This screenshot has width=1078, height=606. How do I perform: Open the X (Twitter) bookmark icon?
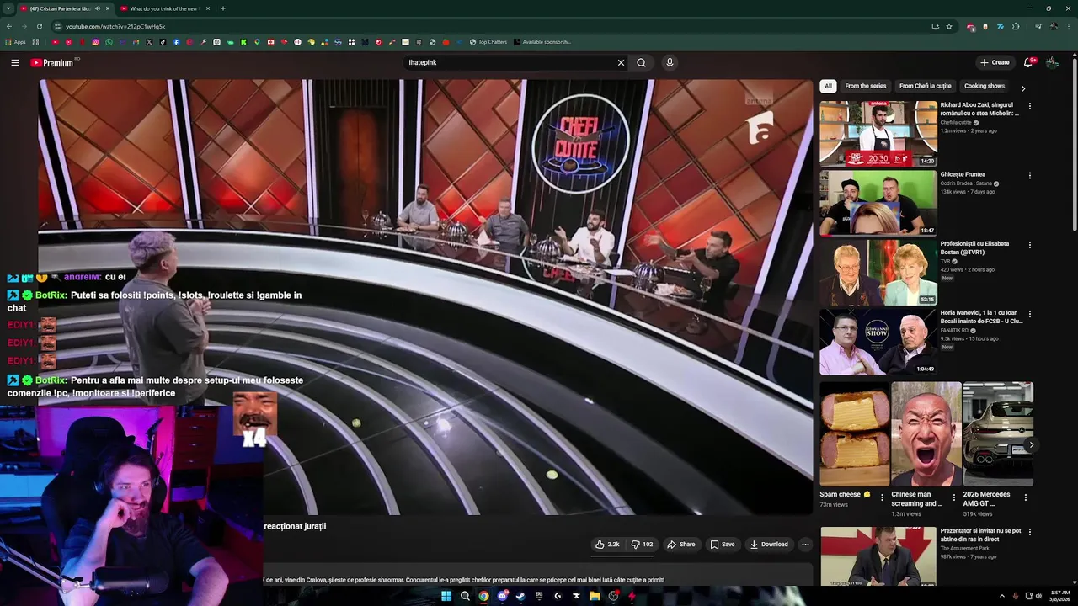(149, 42)
